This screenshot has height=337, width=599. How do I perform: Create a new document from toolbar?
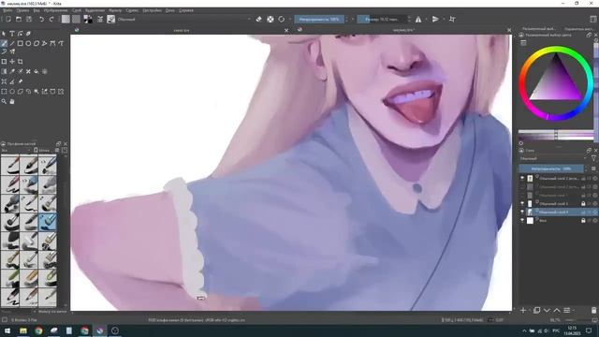tap(8, 19)
